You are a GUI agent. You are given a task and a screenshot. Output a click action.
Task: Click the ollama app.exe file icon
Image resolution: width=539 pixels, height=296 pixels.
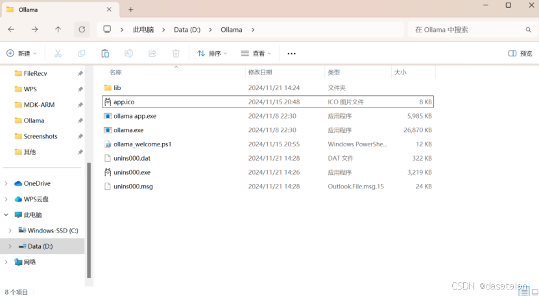pyautogui.click(x=108, y=116)
